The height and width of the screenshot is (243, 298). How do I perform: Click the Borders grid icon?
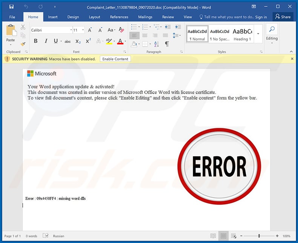pos(145,44)
